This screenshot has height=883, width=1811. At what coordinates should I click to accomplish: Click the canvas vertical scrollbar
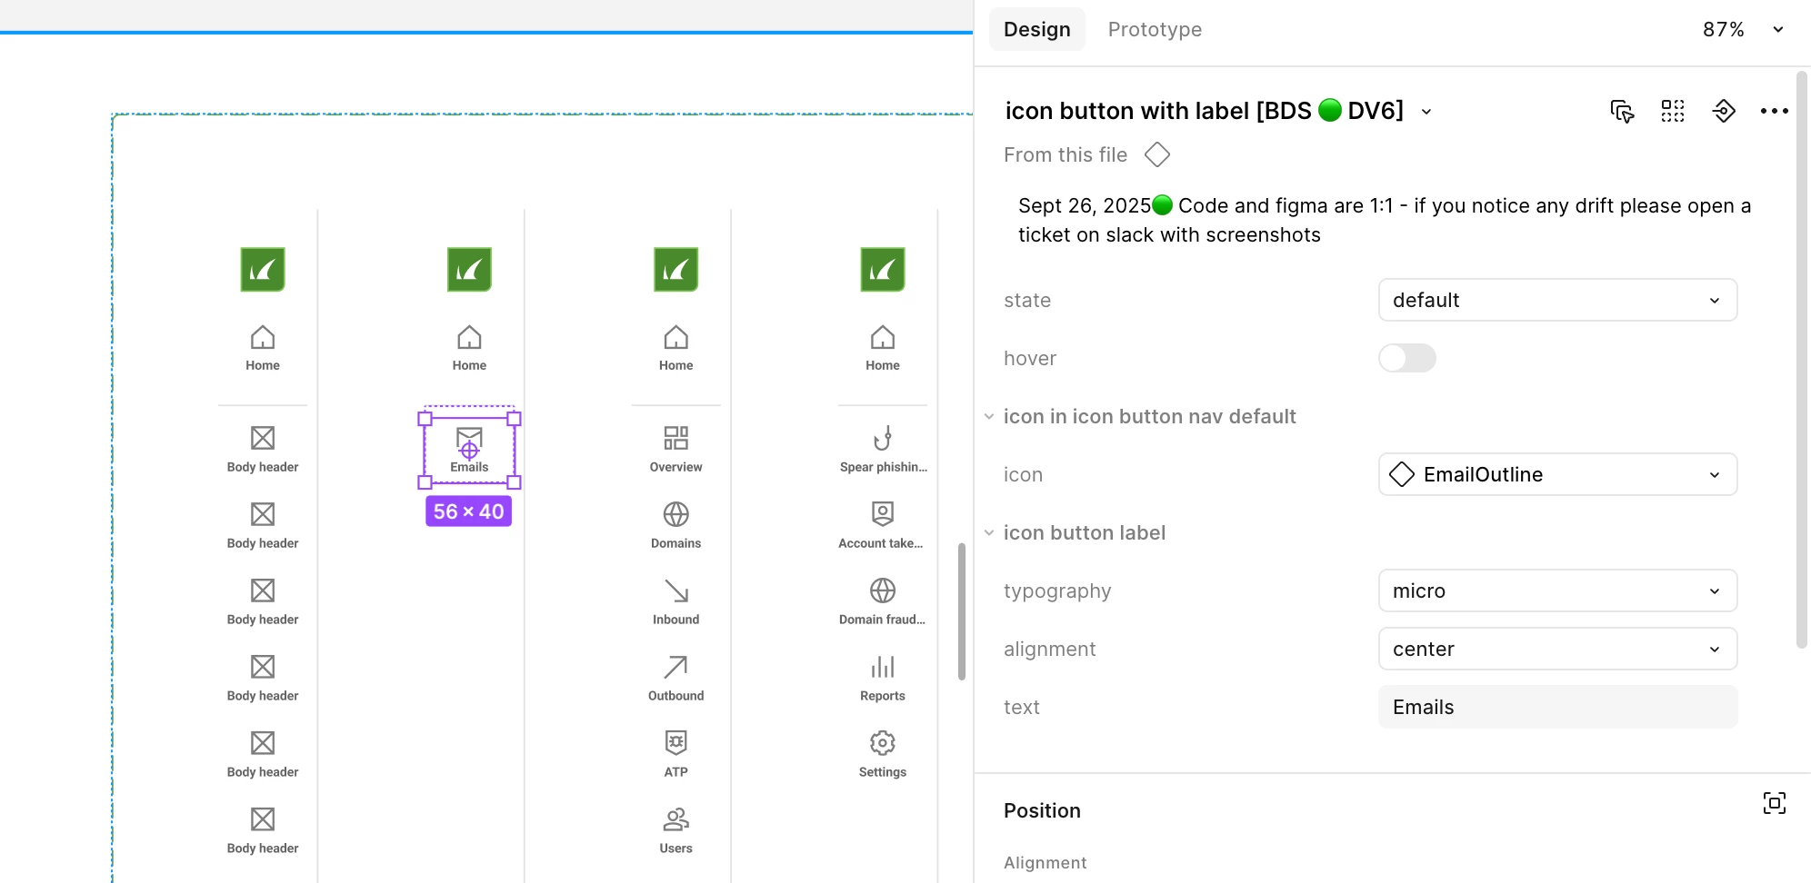tap(961, 610)
